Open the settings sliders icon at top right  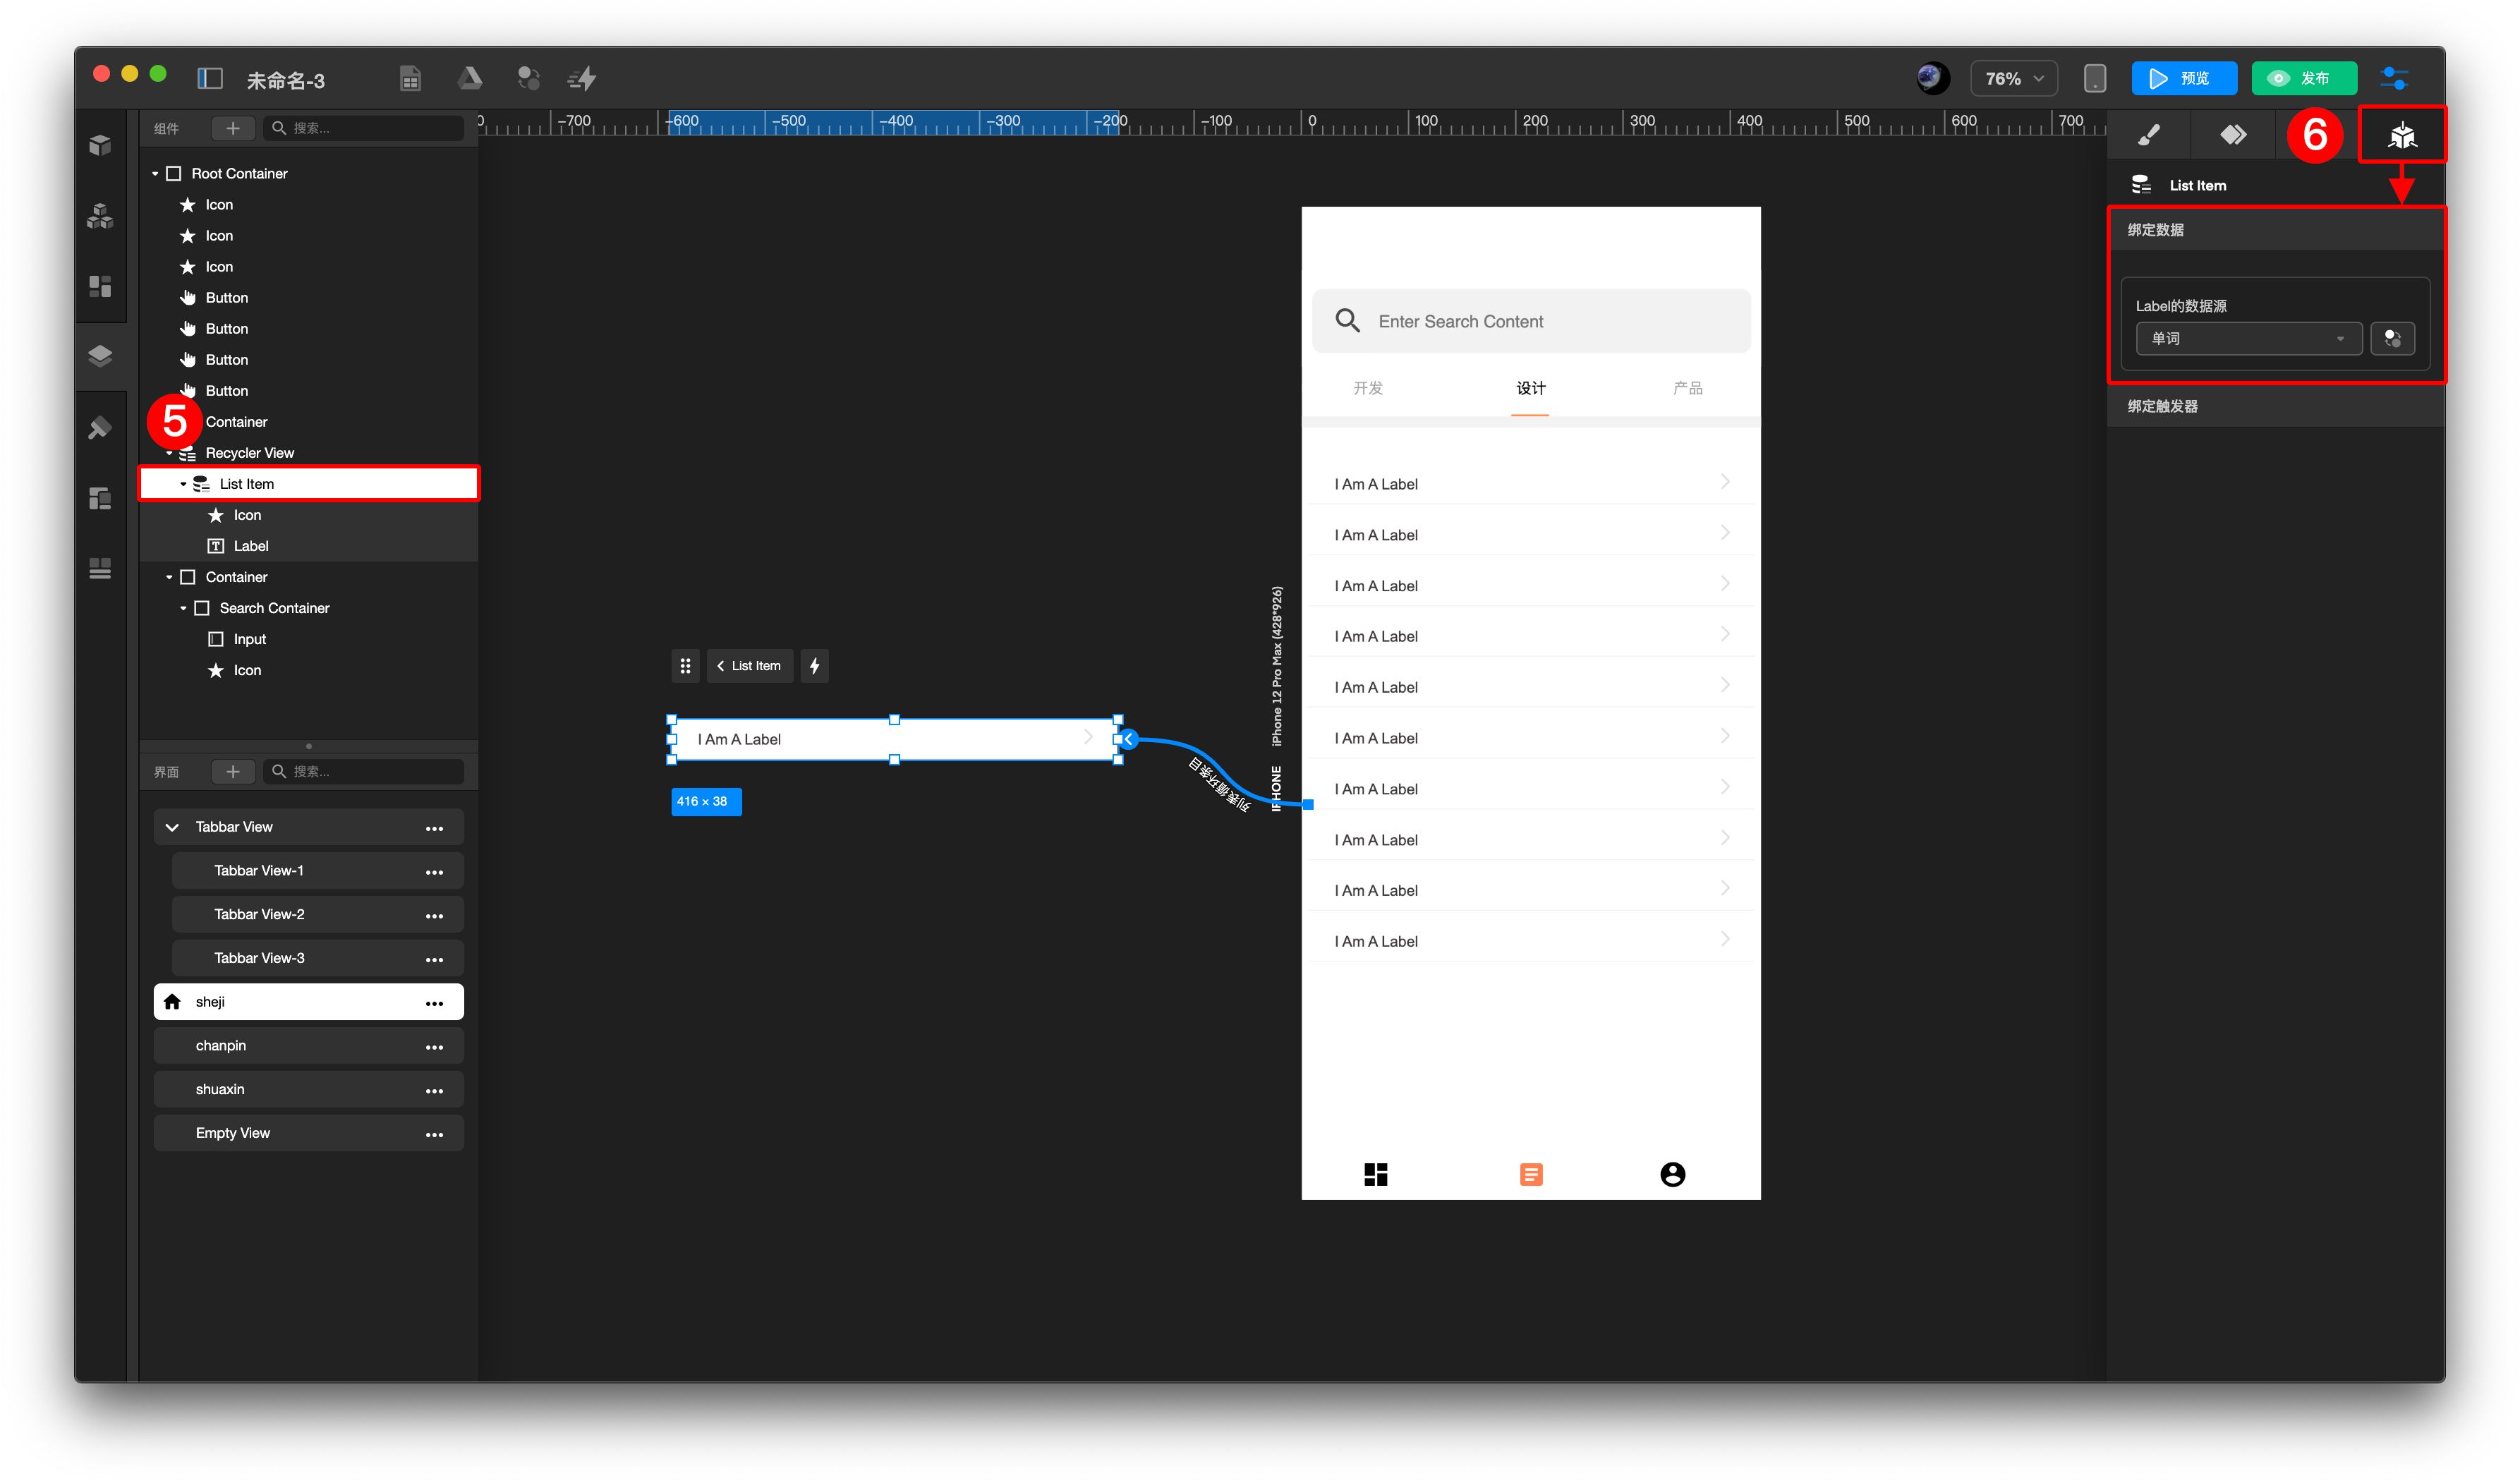tap(2394, 78)
